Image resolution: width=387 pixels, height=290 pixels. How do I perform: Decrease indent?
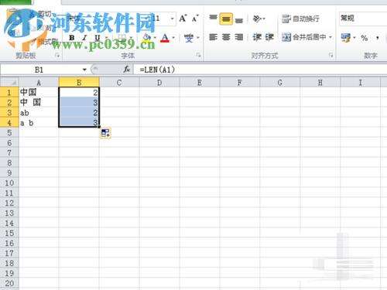pyautogui.click(x=257, y=37)
